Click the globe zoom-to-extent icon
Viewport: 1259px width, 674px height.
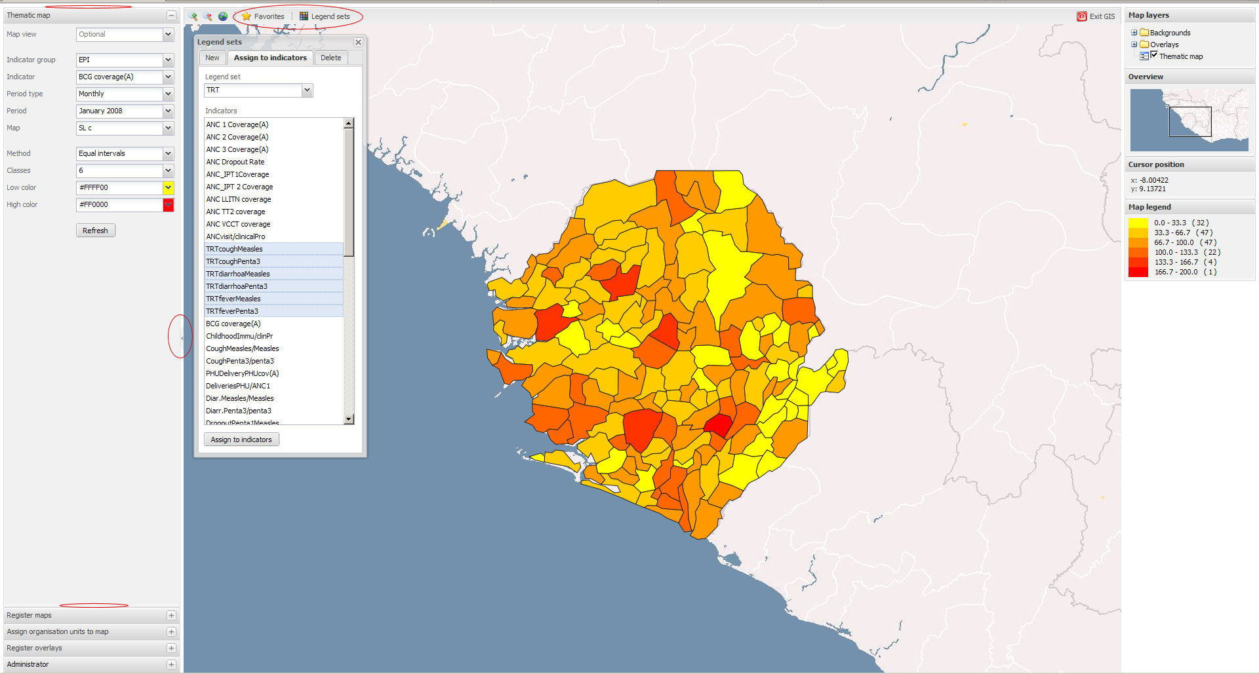click(x=223, y=16)
